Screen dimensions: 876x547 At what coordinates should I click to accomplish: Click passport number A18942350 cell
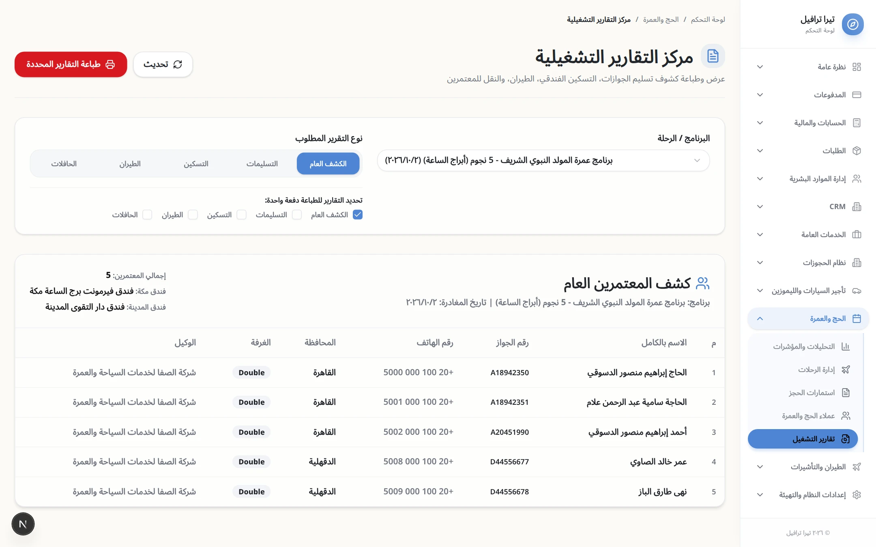509,372
